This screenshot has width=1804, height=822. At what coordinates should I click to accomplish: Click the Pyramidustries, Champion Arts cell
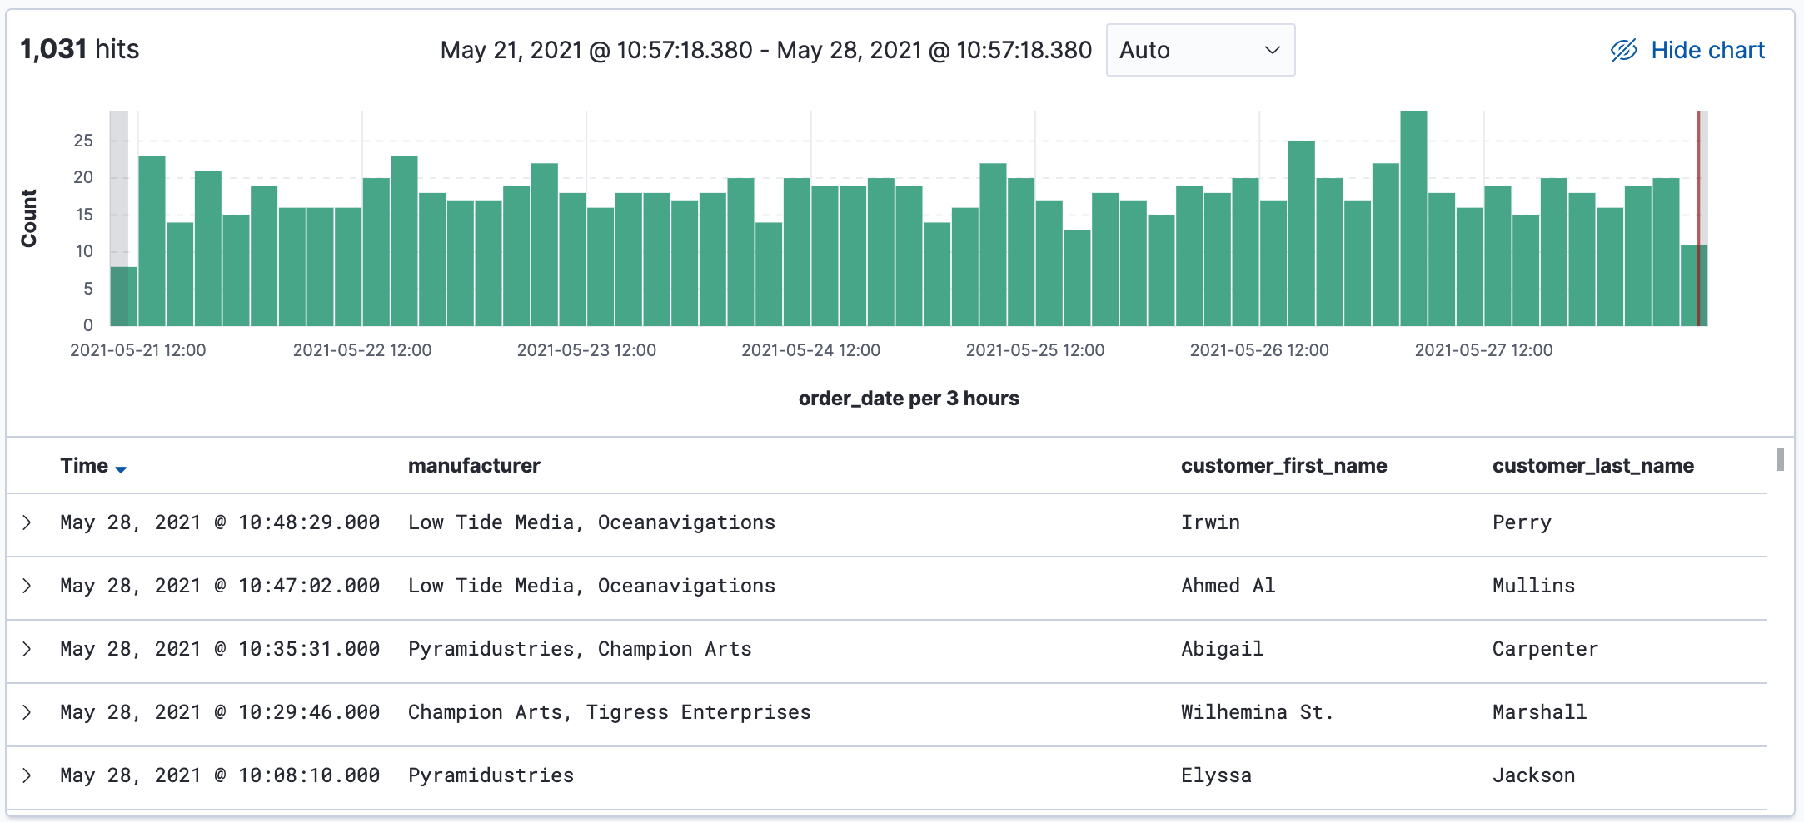580,649
